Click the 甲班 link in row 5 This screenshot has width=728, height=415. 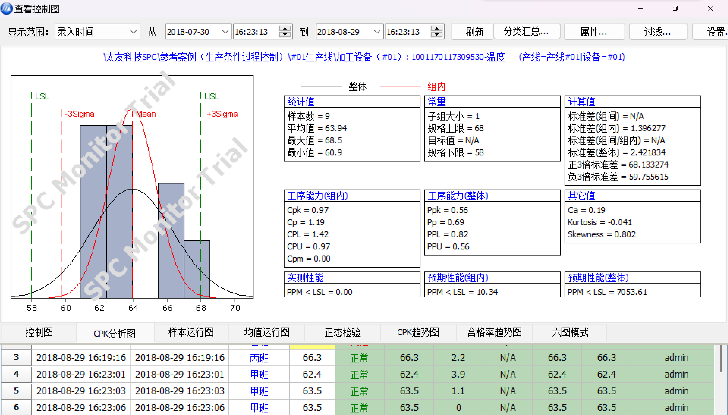coord(259,391)
